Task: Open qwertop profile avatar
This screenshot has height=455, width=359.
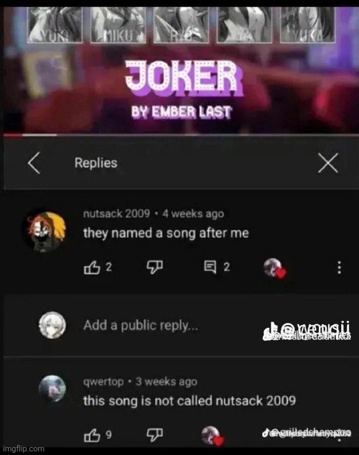Action: pos(52,389)
